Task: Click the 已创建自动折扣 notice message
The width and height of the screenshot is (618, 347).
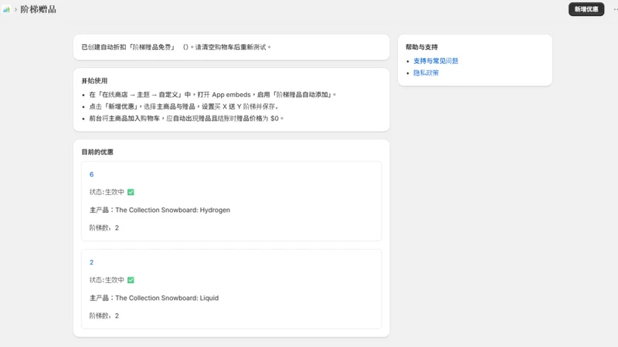Action: pos(176,47)
